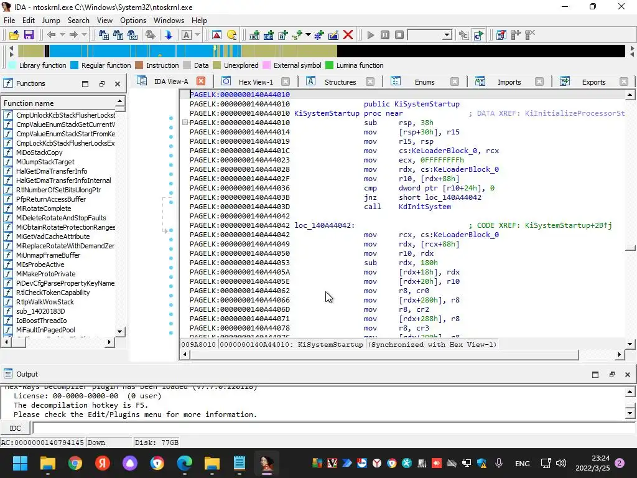Stop the debugger process
637x478 pixels.
[x=399, y=35]
